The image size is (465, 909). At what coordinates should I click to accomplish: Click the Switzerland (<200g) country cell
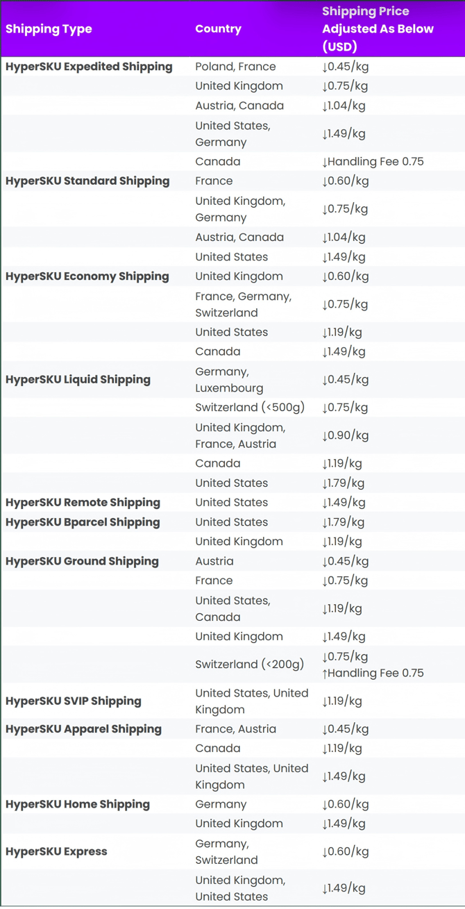pyautogui.click(x=250, y=665)
